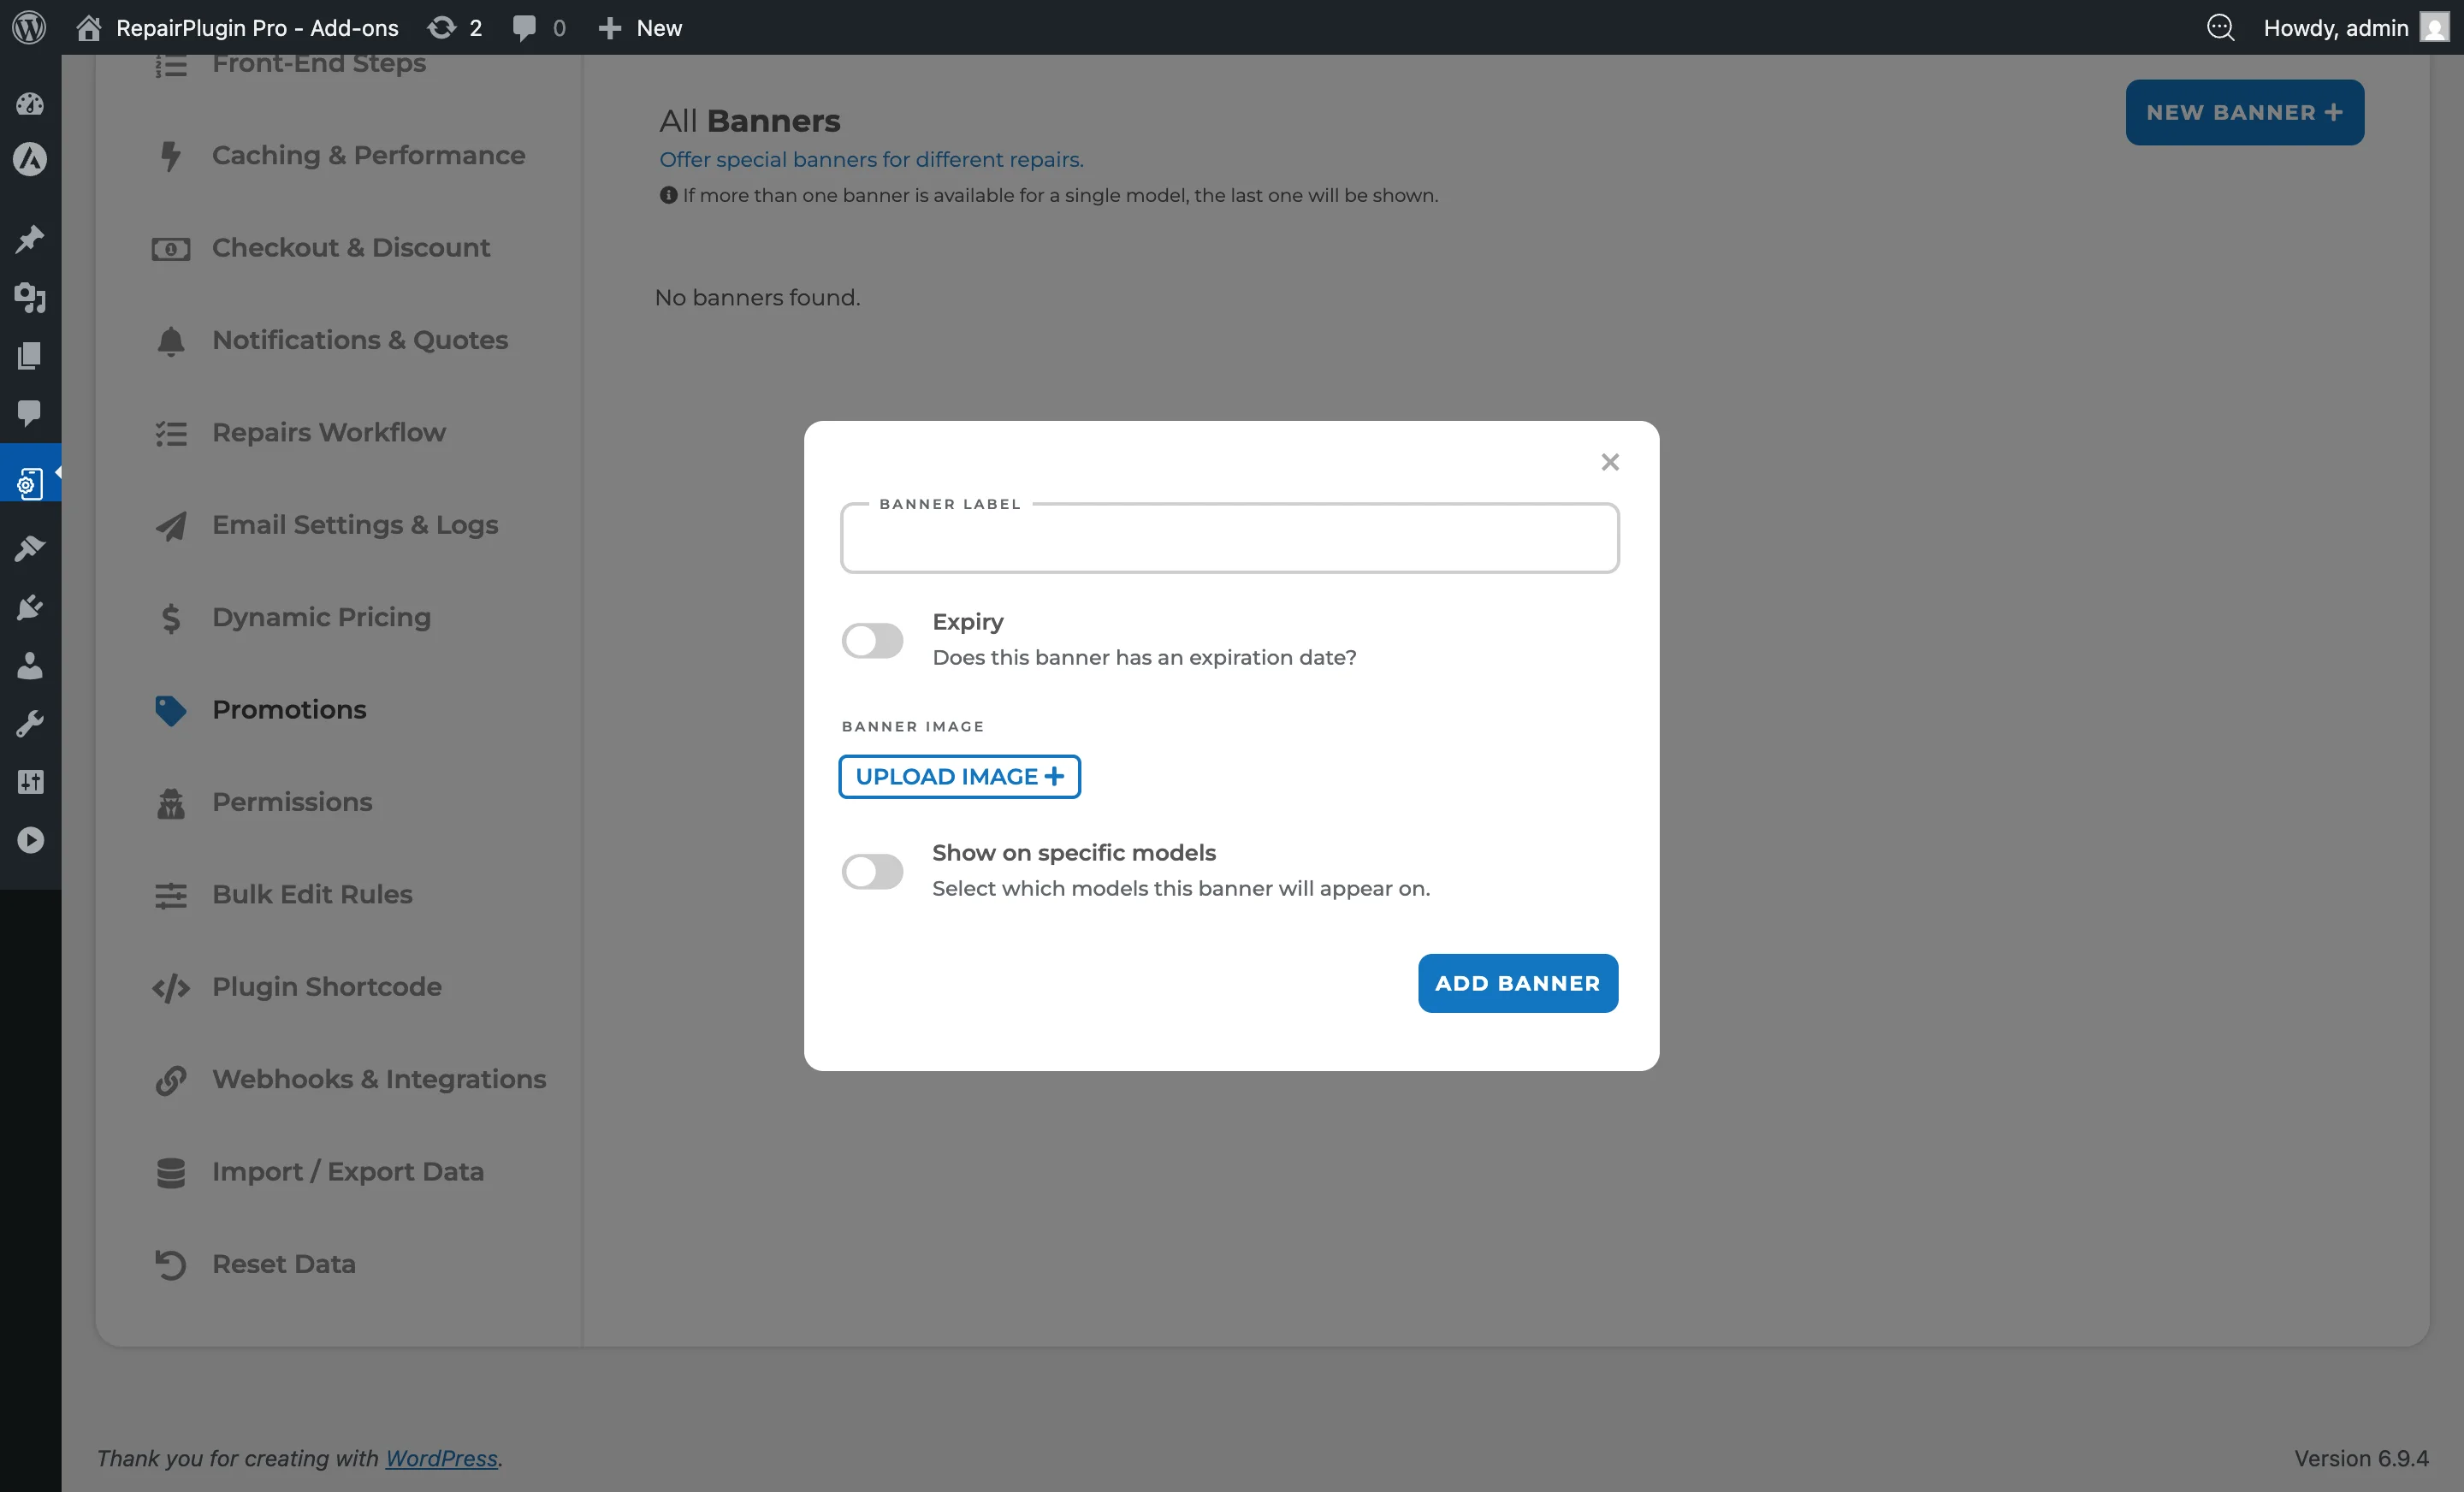Click the collapse menu play icon
Screen dimensions: 2464x1492
coord(30,840)
